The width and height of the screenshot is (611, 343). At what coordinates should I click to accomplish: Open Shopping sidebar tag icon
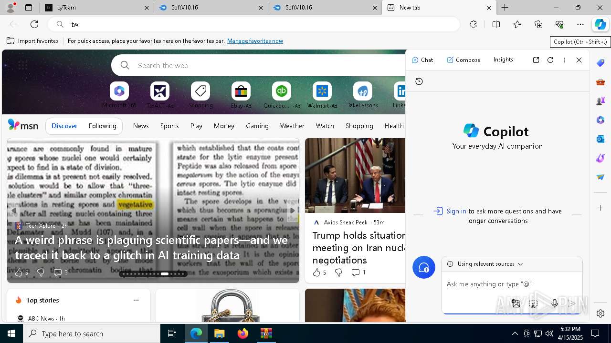[x=600, y=63]
